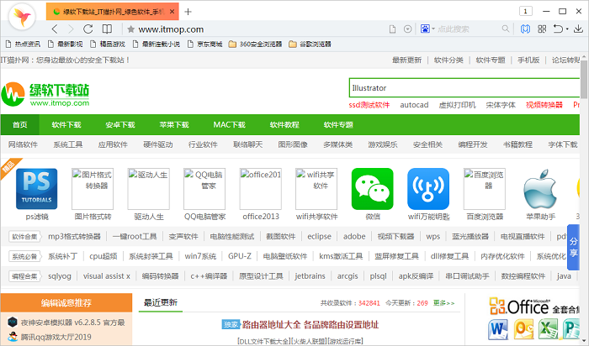Click the 夜神安卓模拟器 v6.2.8.5 entry
Screen dimensions: 589x346
(66, 322)
